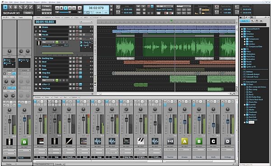This screenshot has width=271, height=166.
Task: Toggle the Loop on/off icon
Action: (118, 7)
